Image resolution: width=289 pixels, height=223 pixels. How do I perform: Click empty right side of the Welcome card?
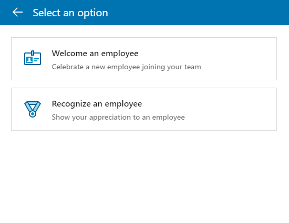tap(240, 59)
